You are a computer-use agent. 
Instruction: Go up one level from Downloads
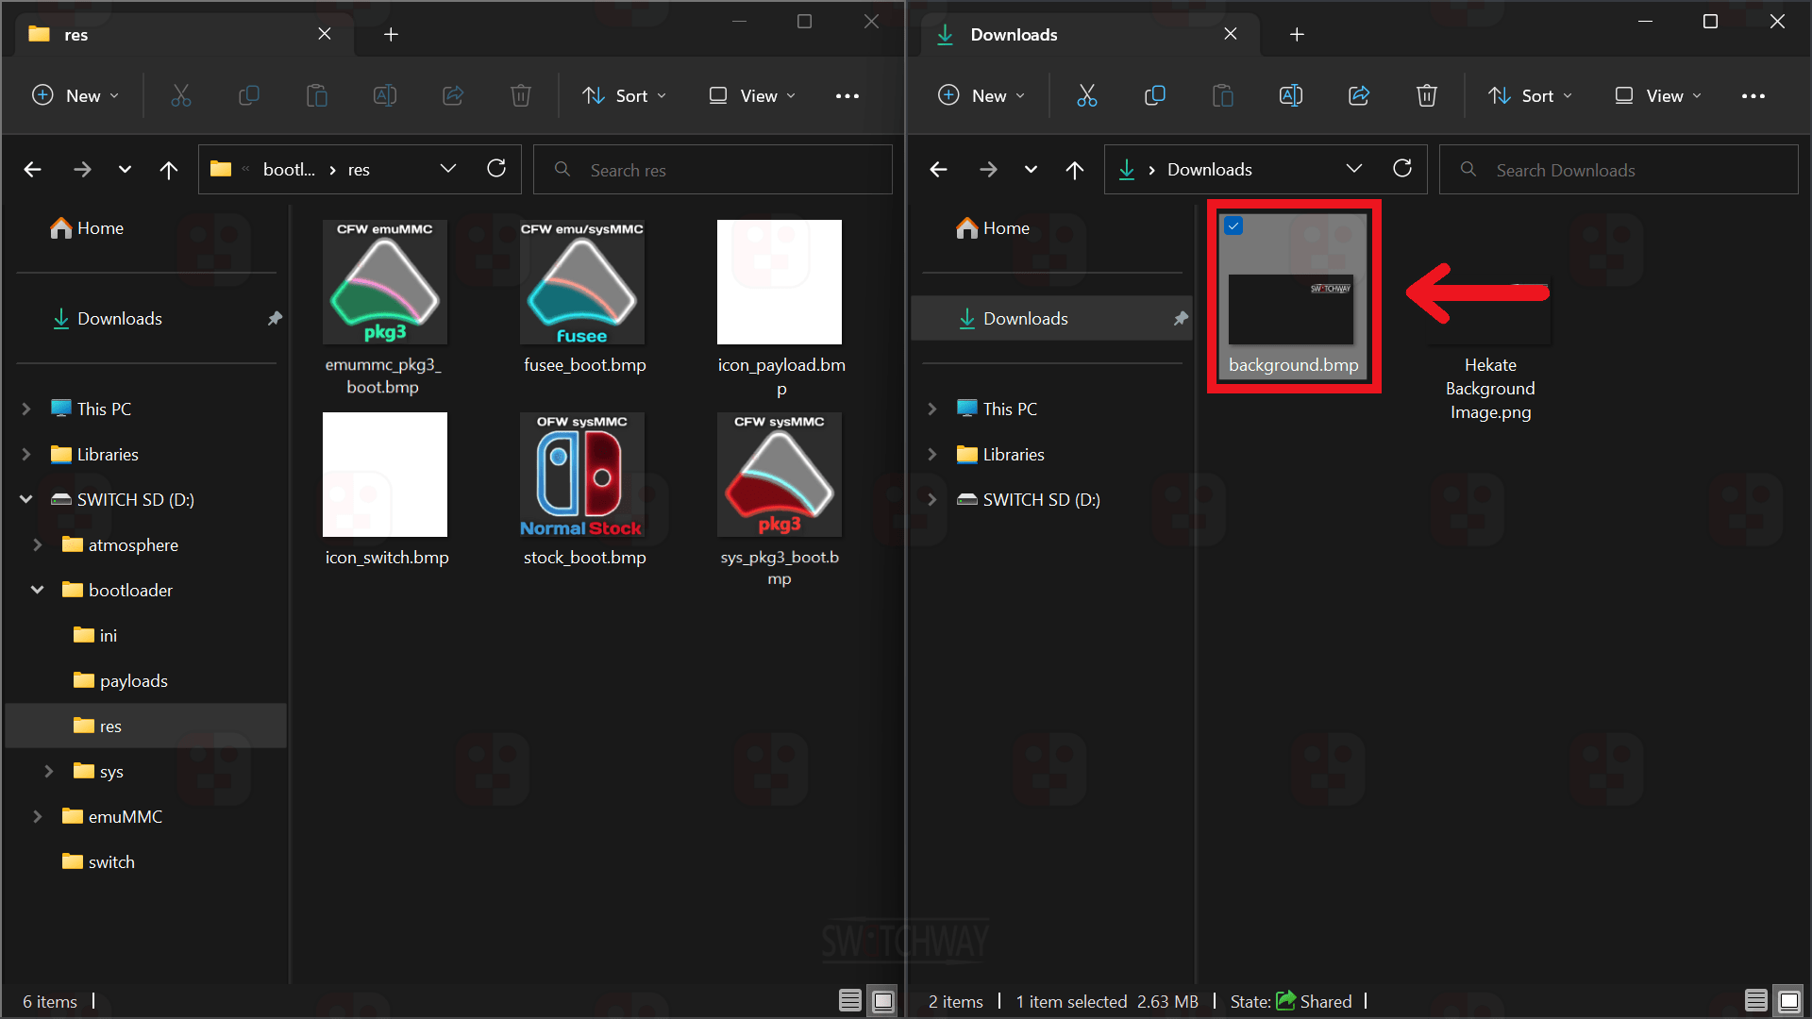click(x=1074, y=170)
